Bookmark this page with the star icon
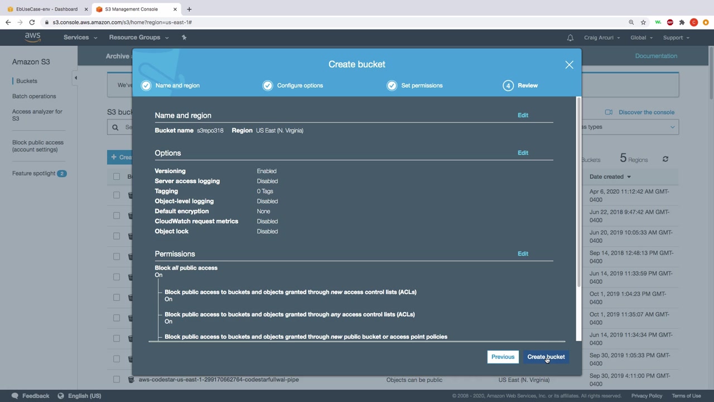Viewport: 714px width, 402px height. tap(643, 22)
